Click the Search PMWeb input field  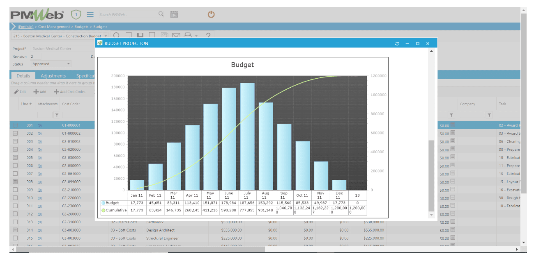[x=128, y=14]
